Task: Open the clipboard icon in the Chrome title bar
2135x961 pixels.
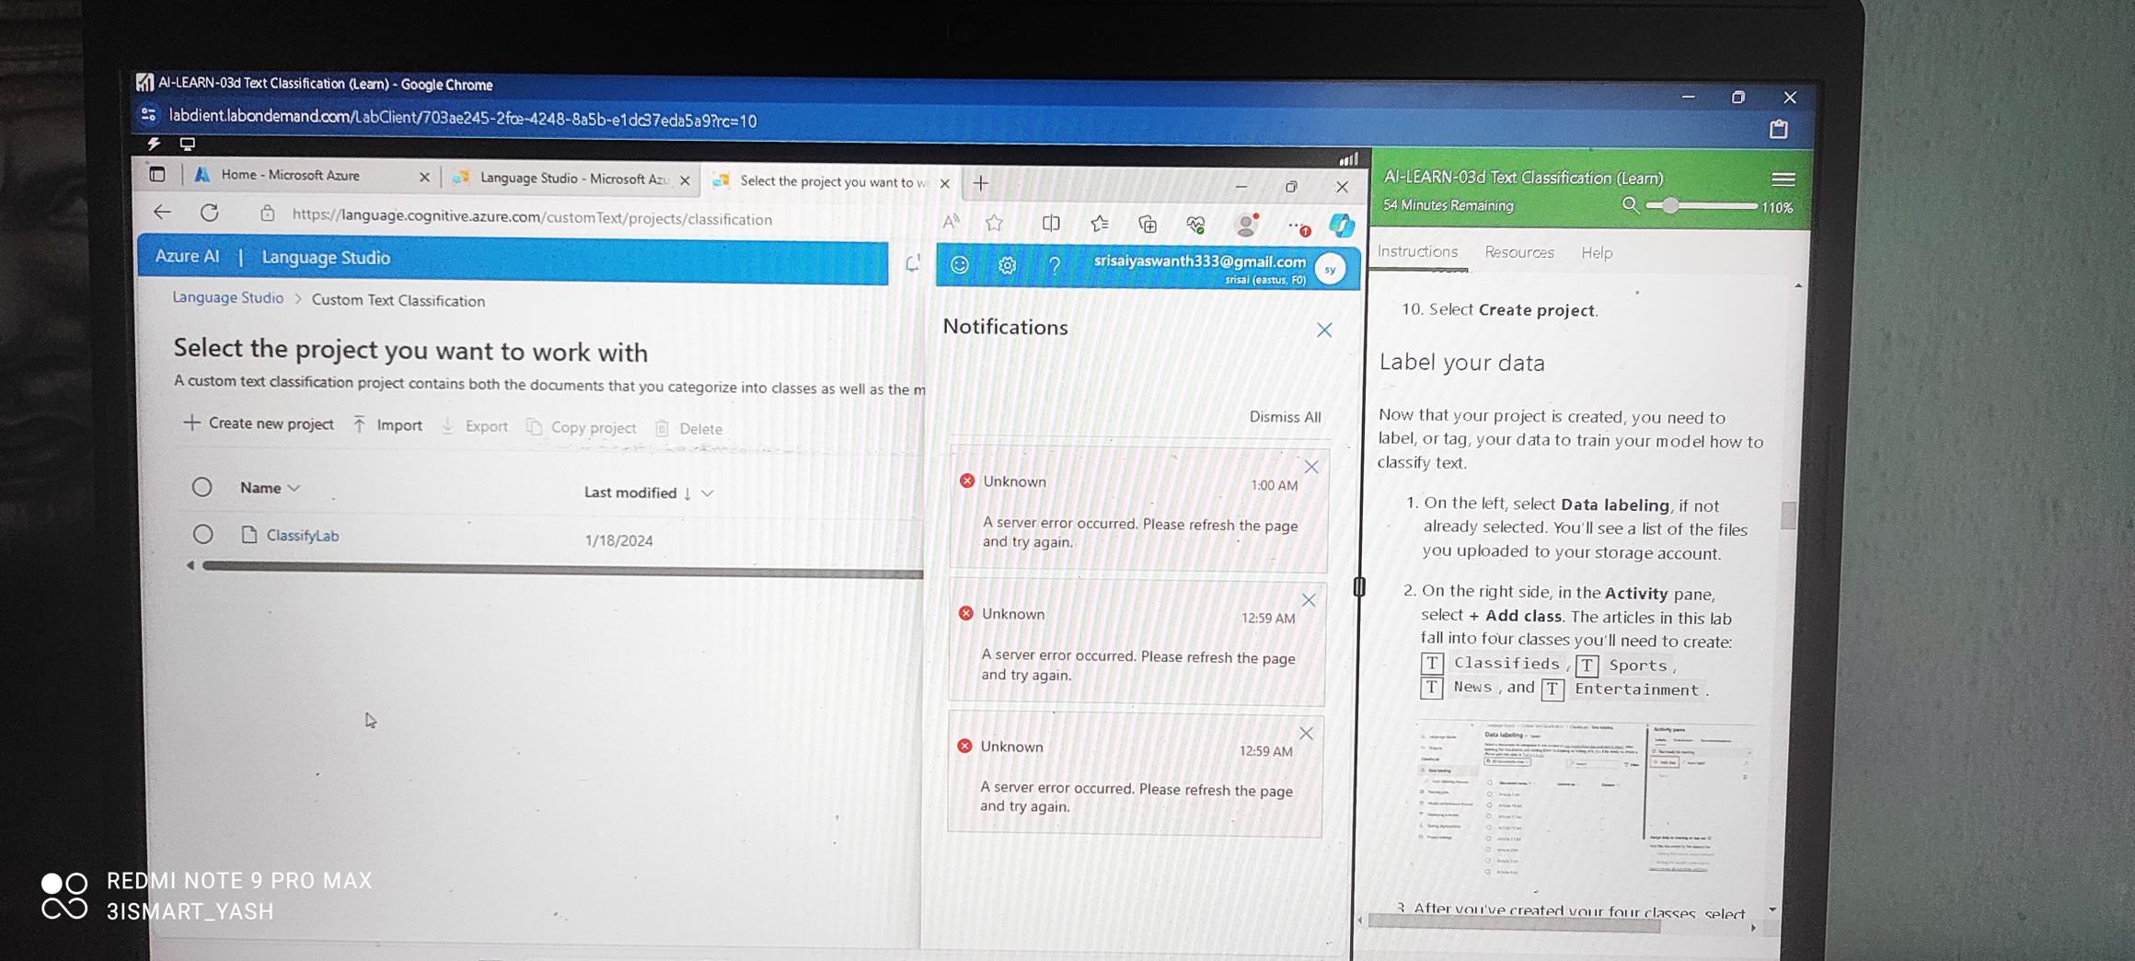Action: (x=1778, y=130)
